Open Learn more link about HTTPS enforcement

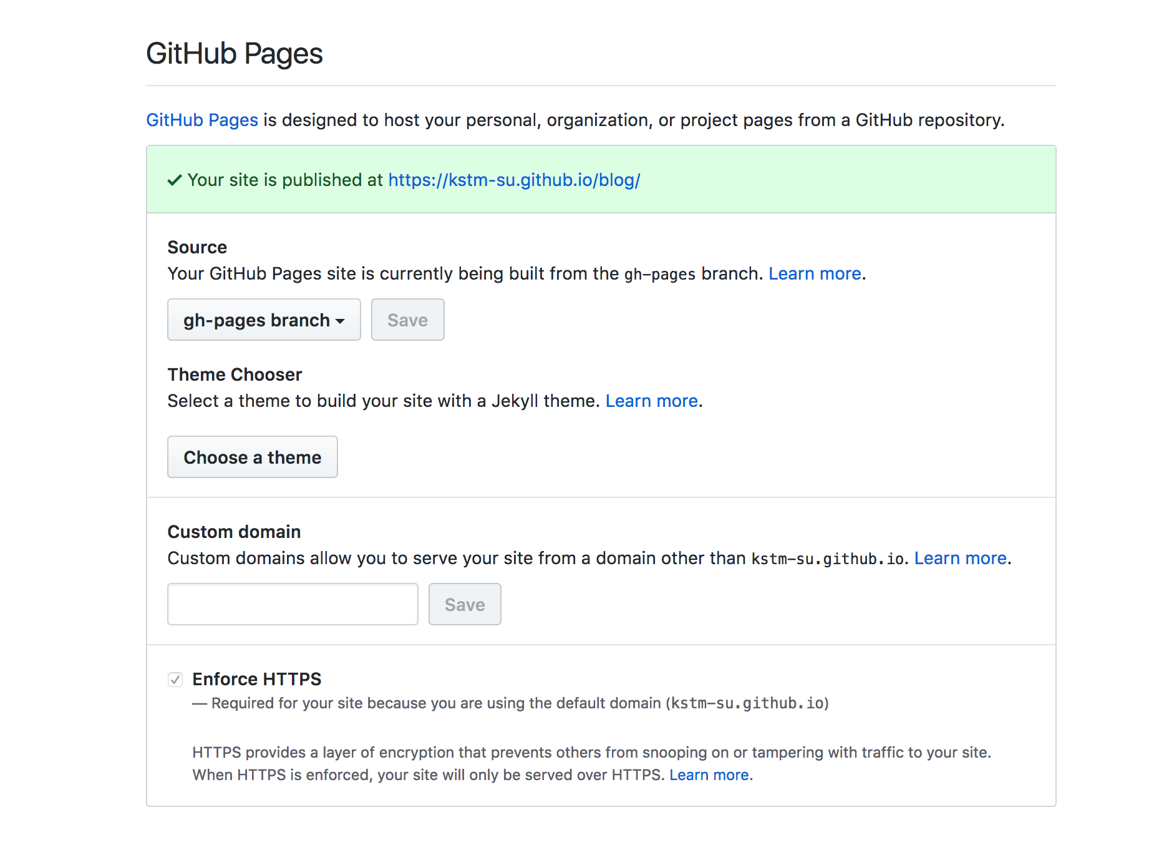709,774
